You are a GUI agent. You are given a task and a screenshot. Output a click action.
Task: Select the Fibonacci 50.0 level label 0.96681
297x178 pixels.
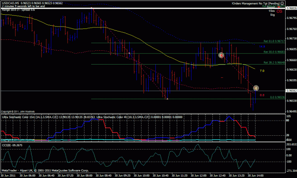pyautogui.click(x=274, y=52)
